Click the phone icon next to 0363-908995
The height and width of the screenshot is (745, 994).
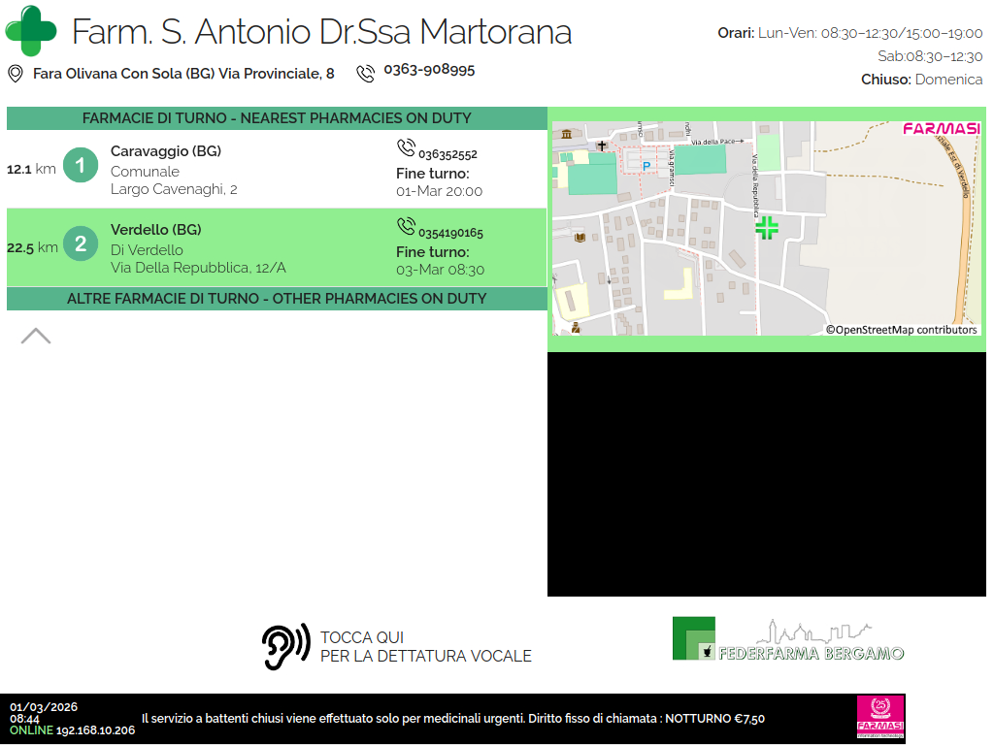365,74
